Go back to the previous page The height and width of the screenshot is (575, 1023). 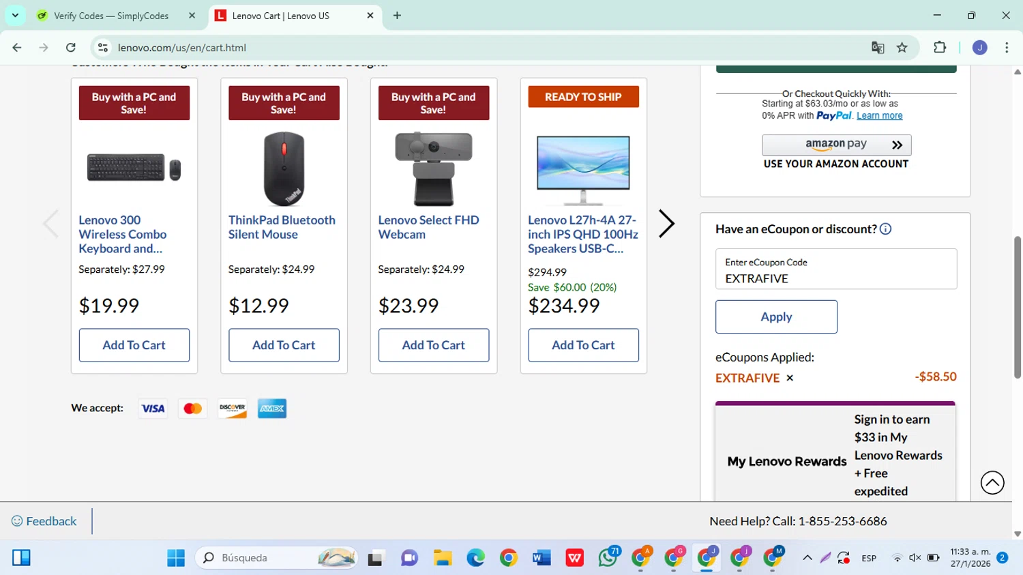(x=17, y=48)
